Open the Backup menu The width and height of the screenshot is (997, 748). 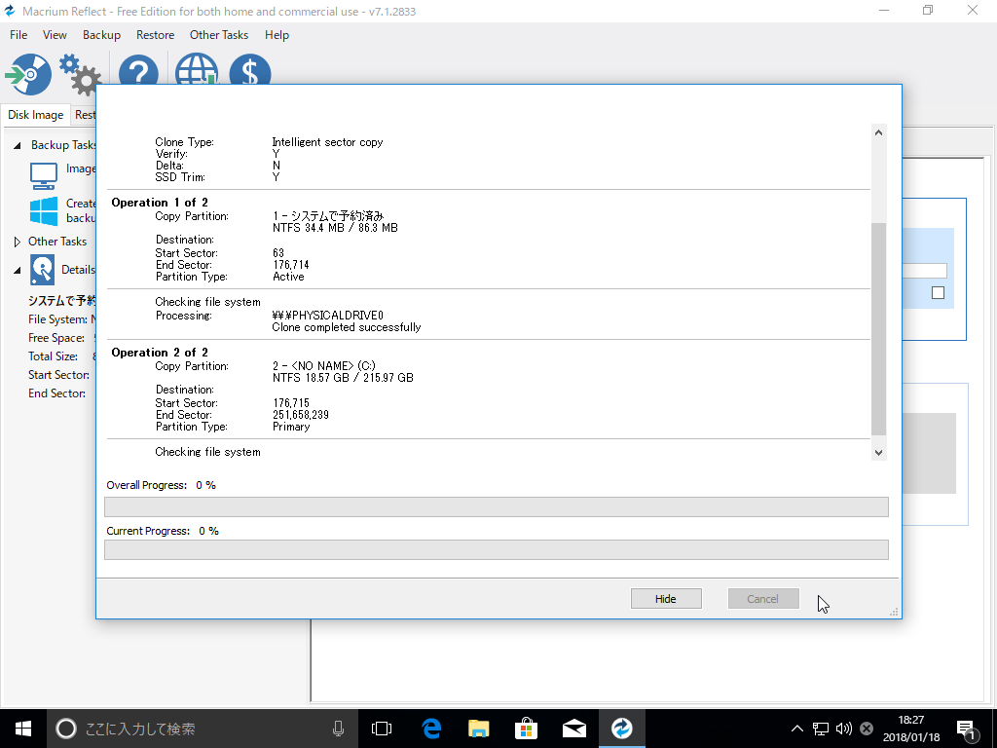pos(101,35)
